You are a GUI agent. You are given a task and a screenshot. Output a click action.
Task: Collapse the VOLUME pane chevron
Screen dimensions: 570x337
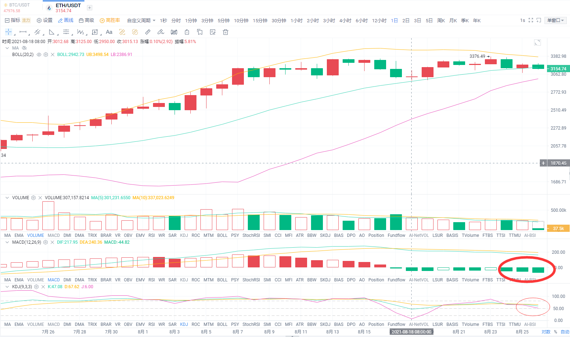click(x=7, y=198)
